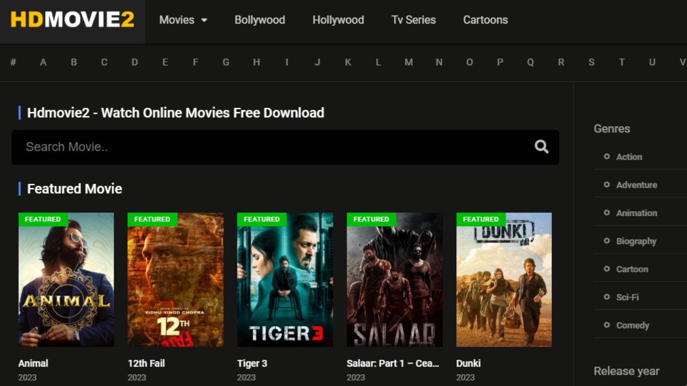This screenshot has width=687, height=386.
Task: Click the HDMOVIE2 site logo
Action: 72,20
